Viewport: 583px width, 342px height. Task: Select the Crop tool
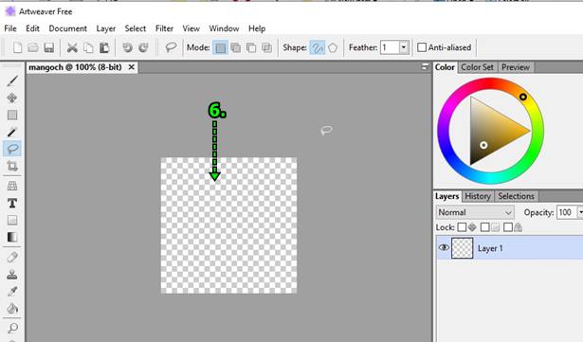tap(12, 166)
